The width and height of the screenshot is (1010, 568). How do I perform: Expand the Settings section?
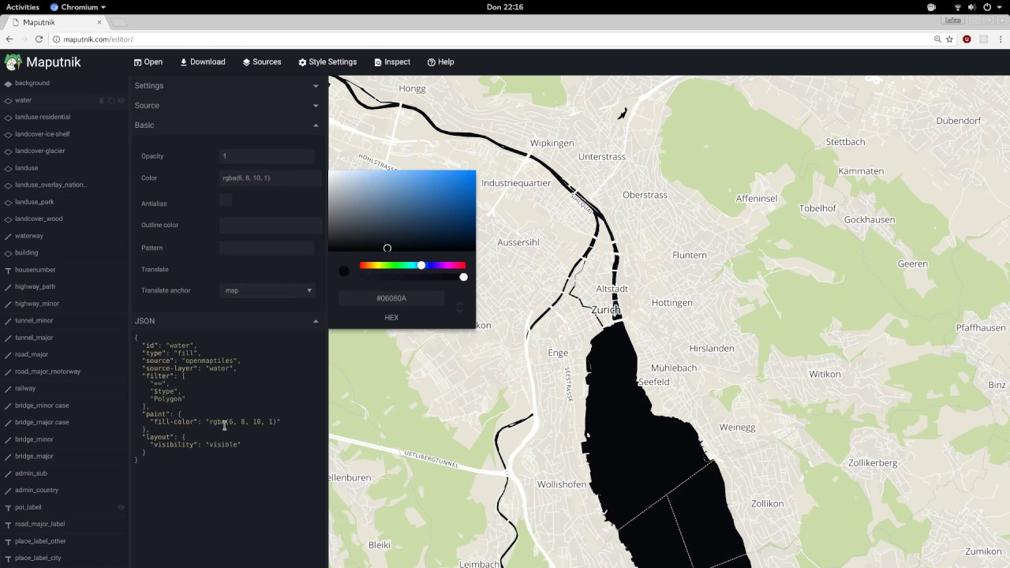[227, 86]
